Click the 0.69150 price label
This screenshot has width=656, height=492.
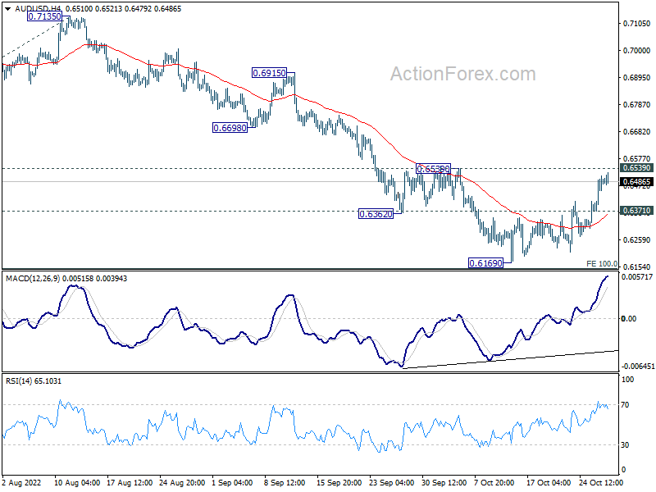pos(270,73)
